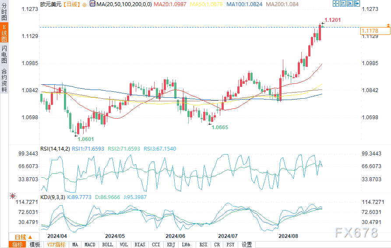Click the RSI1:71.6593 value
Screen dimensions: 391x248
pos(88,149)
